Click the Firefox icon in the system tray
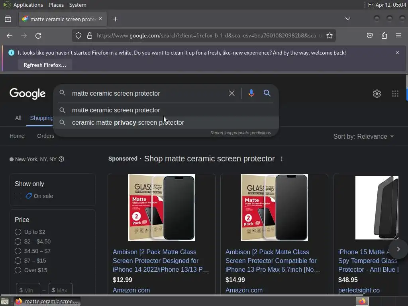 click(x=362, y=301)
